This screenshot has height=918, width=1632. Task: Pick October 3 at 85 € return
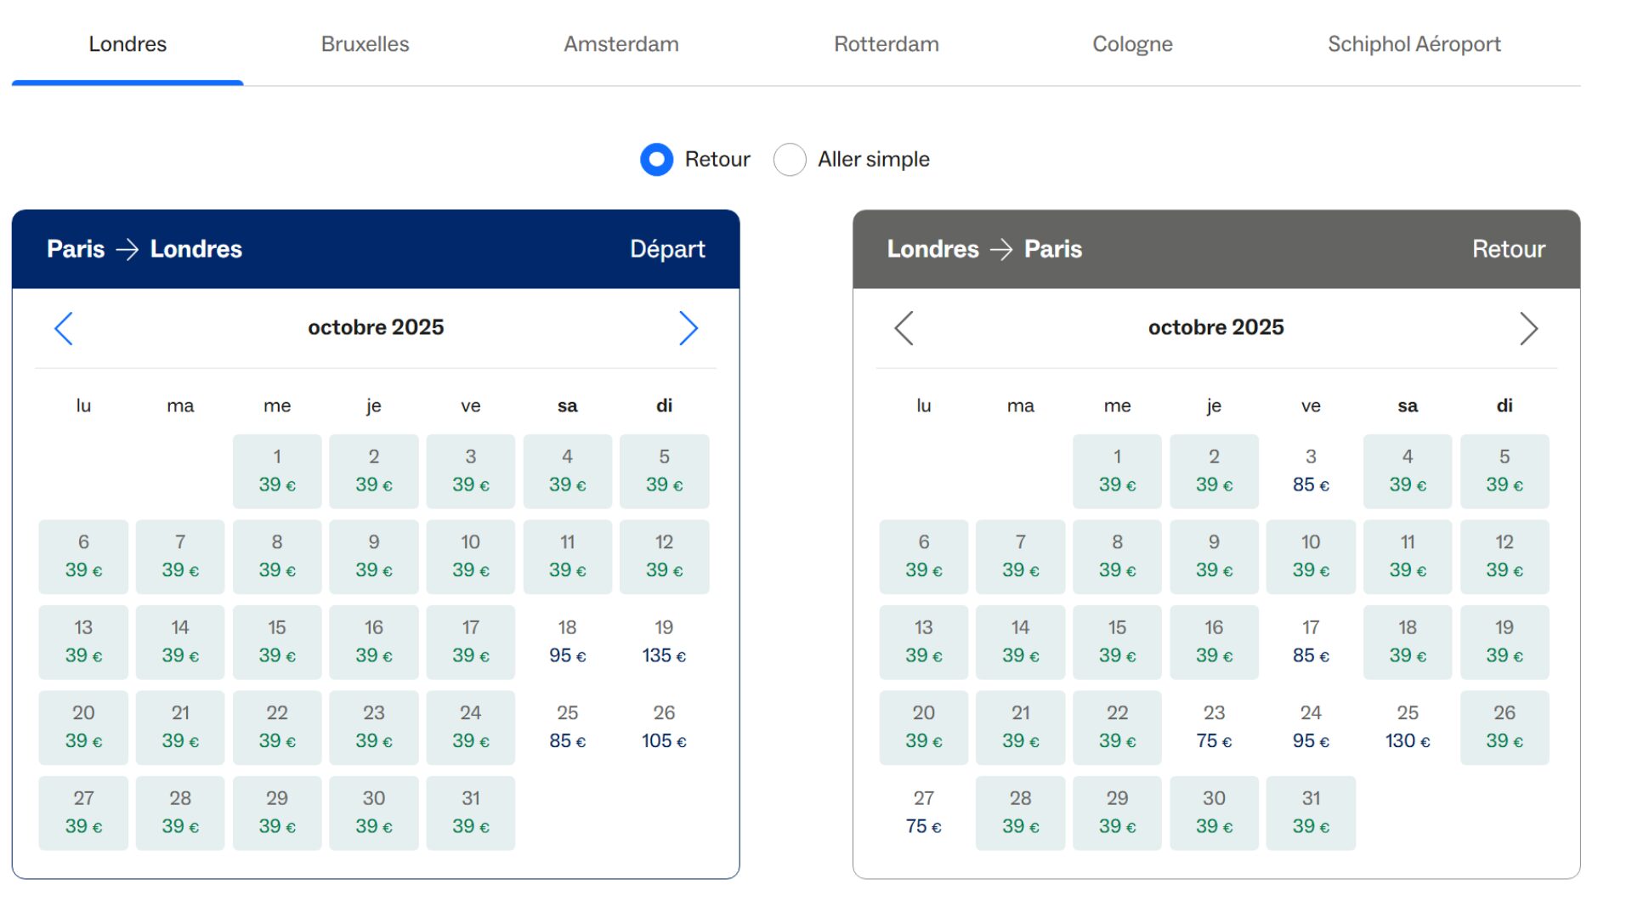[x=1311, y=471]
